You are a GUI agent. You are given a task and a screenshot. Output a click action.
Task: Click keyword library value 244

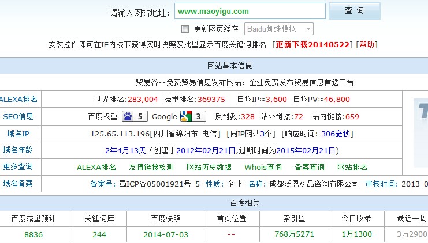tap(99, 234)
